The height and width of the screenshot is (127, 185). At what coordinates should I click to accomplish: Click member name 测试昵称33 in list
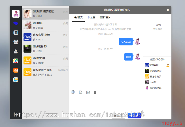[x=156, y=71]
